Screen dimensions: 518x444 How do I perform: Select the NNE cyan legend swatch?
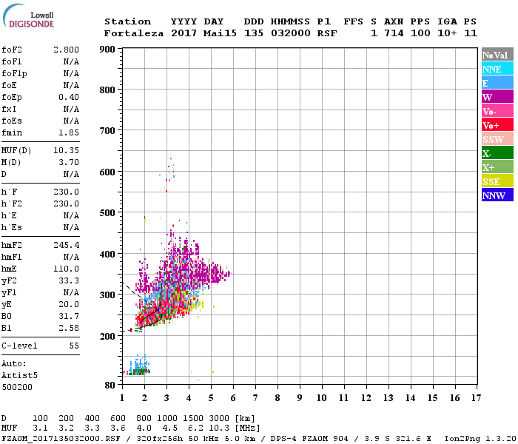(x=497, y=69)
